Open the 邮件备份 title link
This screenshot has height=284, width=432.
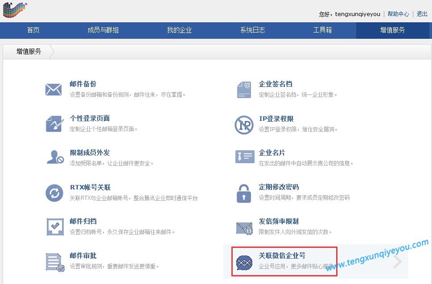83,84
